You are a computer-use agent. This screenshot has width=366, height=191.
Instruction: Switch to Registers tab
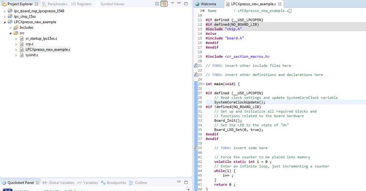[x=81, y=4]
